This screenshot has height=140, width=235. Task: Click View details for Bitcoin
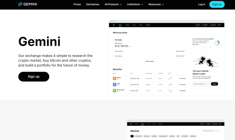pyautogui.click(x=183, y=79)
